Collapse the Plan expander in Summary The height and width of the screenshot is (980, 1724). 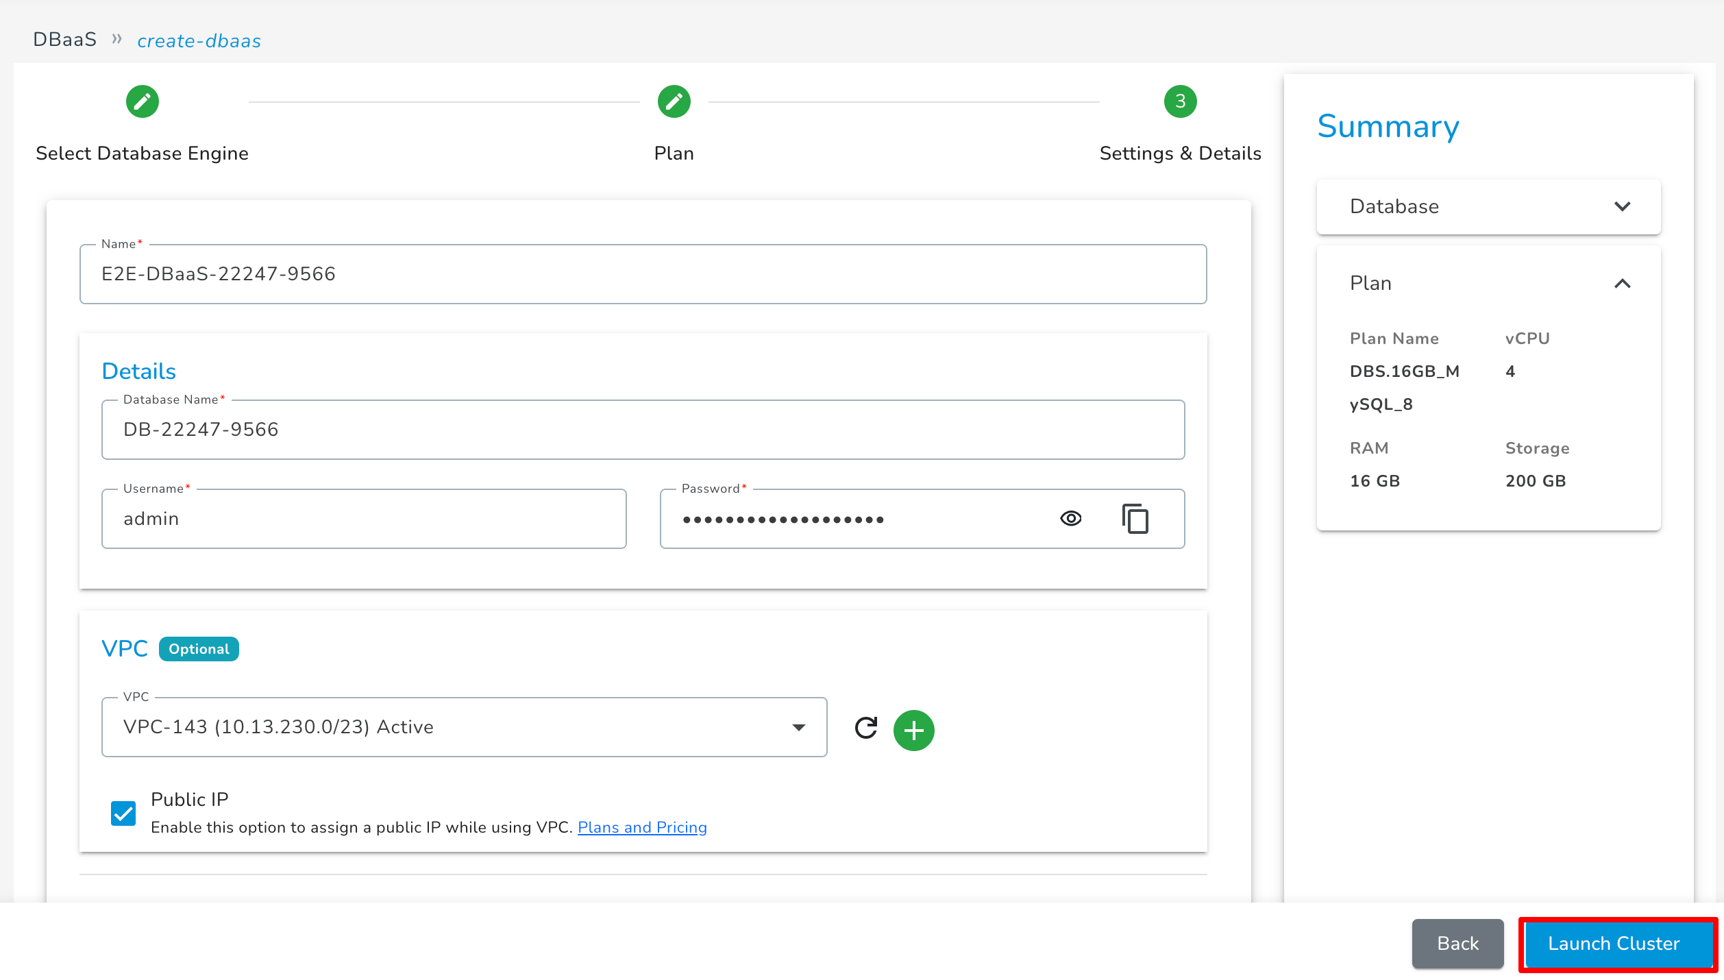(x=1622, y=283)
